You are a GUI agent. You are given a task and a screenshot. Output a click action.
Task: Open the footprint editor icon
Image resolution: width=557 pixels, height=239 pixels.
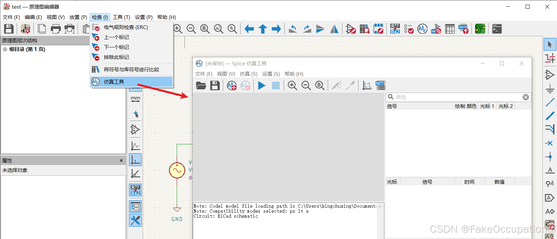coord(378,29)
